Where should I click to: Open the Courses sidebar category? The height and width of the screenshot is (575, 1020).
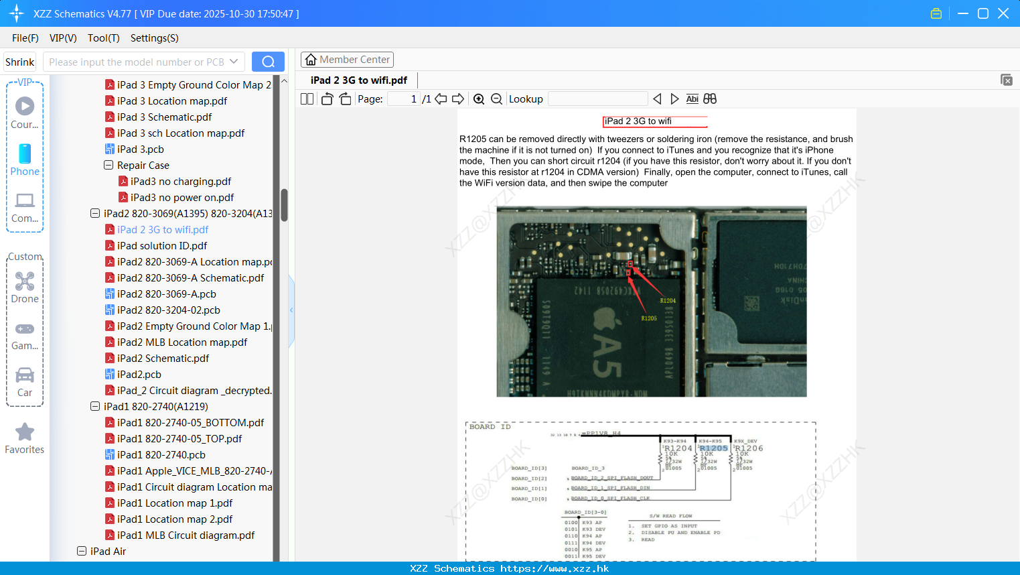point(25,113)
